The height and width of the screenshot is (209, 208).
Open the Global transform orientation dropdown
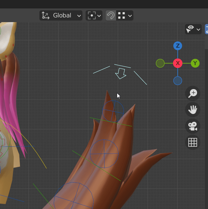[x=61, y=16]
